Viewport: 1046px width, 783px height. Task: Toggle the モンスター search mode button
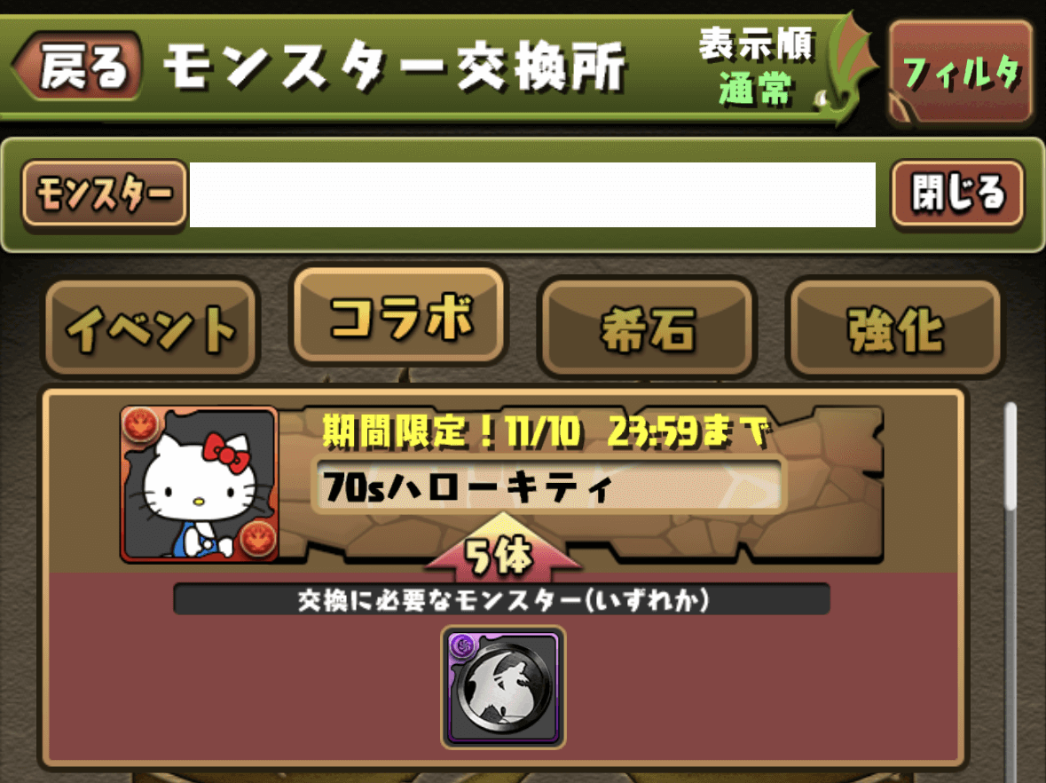pos(104,194)
